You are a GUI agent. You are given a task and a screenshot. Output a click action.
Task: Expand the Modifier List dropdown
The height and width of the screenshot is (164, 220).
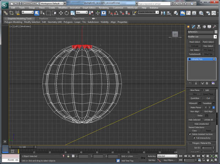click(215, 37)
